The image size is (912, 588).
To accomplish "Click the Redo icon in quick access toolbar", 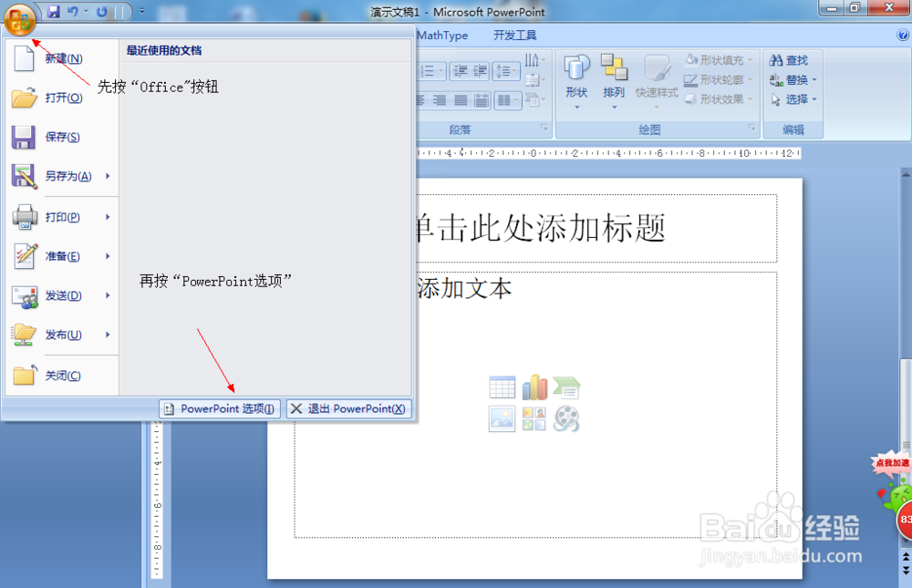I will (102, 12).
